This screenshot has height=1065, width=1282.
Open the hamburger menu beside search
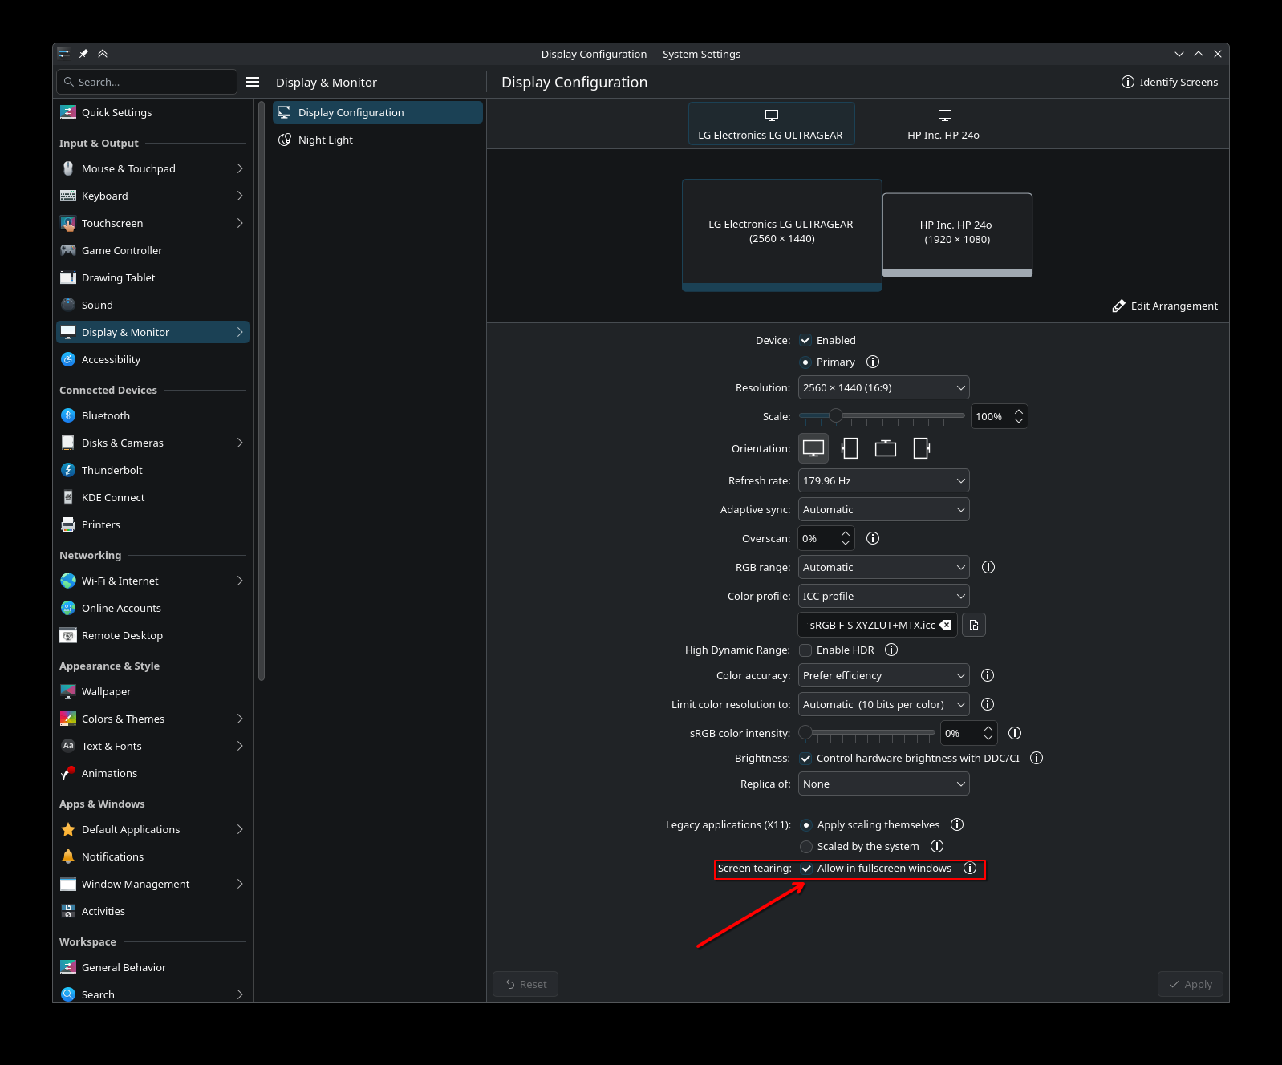[x=253, y=82]
